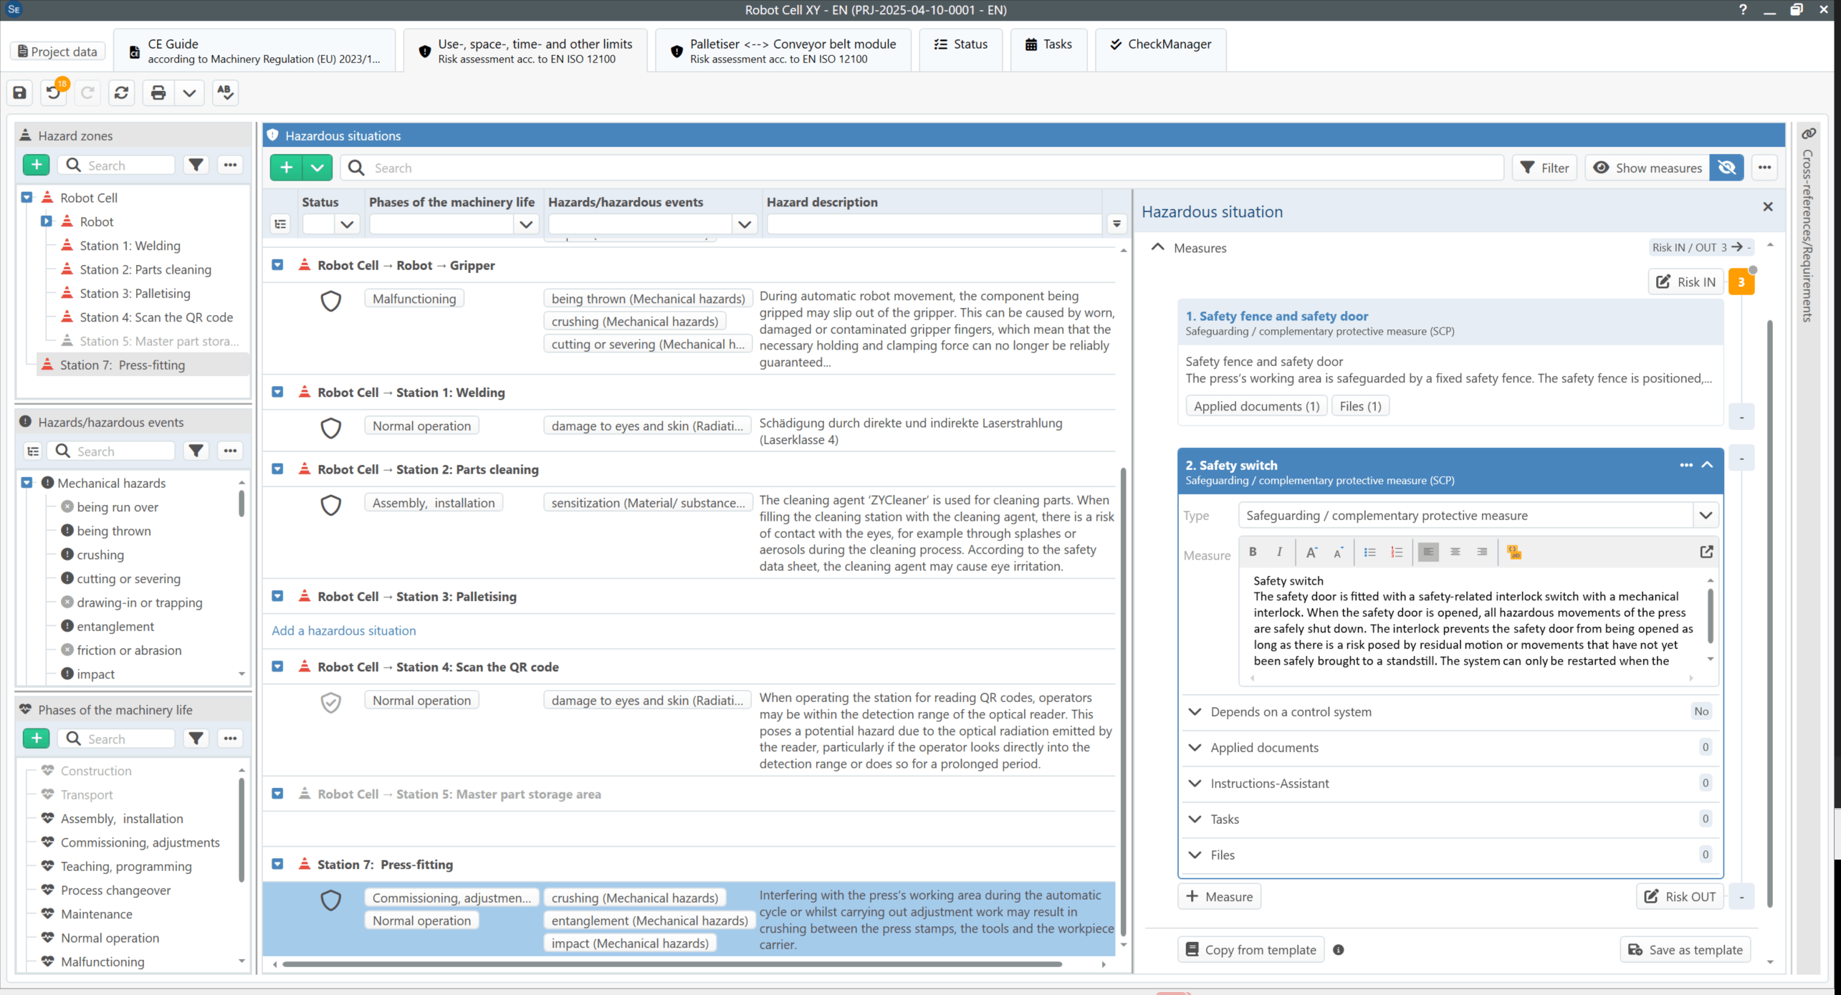Image resolution: width=1841 pixels, height=995 pixels.
Task: Apply bold formatting in Measure editor
Action: click(x=1253, y=552)
